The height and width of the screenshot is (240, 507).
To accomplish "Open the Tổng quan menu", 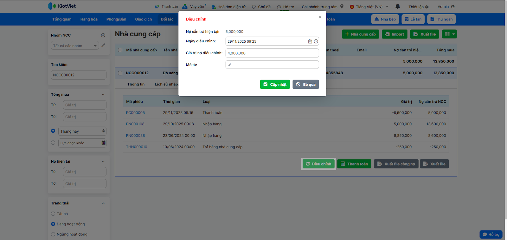I will click(x=62, y=19).
